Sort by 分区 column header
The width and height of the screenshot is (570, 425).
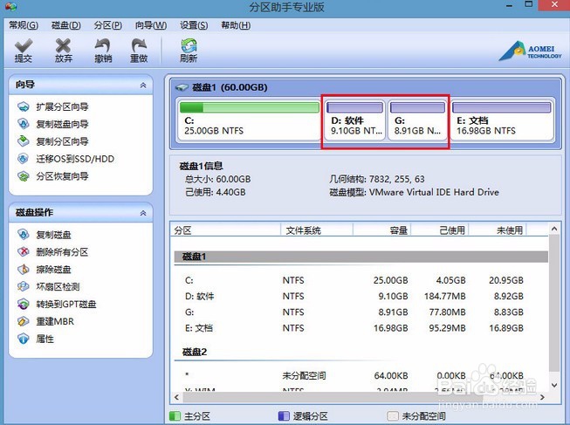tap(225, 230)
